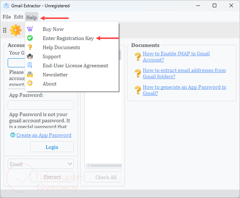
Task: Click the left arrow of the folder list scrollbar
Action: pos(88,165)
